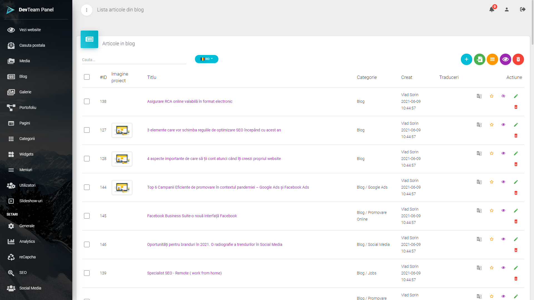This screenshot has height=300, width=534.
Task: Tick the select-all checkbox in header
Action: (x=87, y=77)
